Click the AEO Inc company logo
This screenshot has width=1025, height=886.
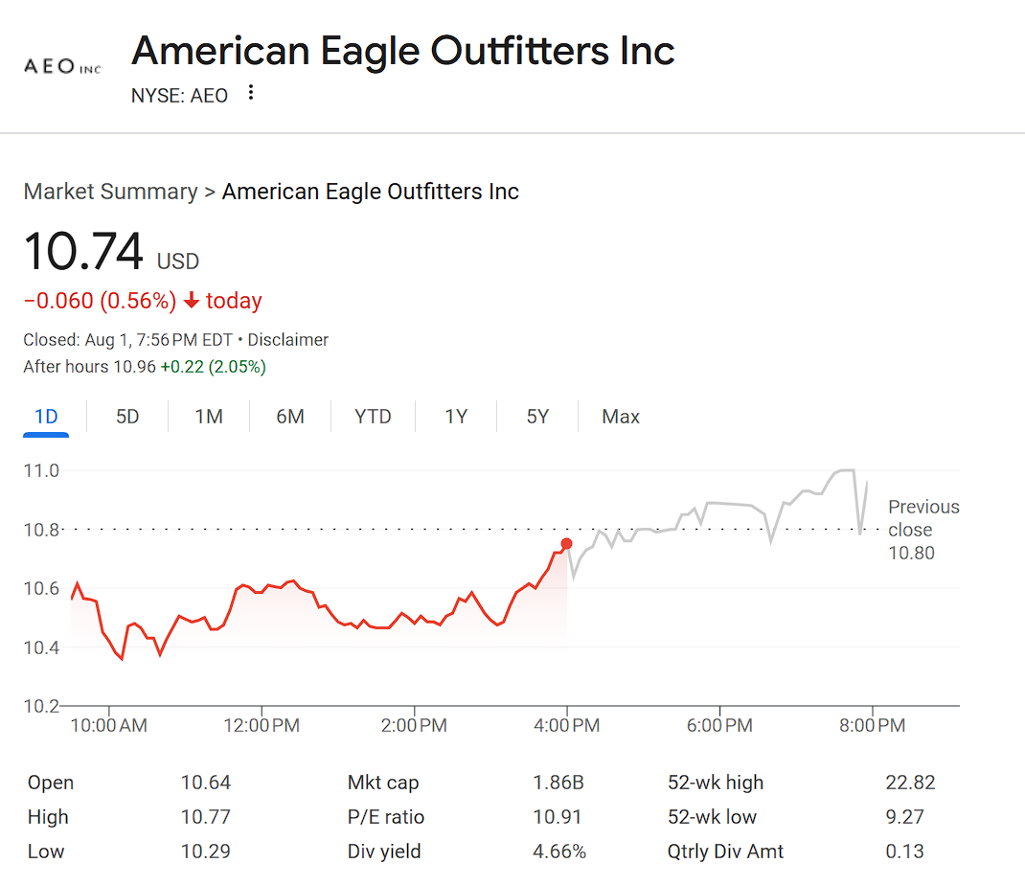pos(62,67)
